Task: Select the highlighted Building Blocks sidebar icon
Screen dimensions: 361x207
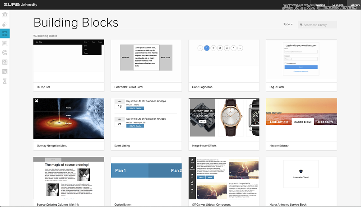Action: tap(5, 33)
